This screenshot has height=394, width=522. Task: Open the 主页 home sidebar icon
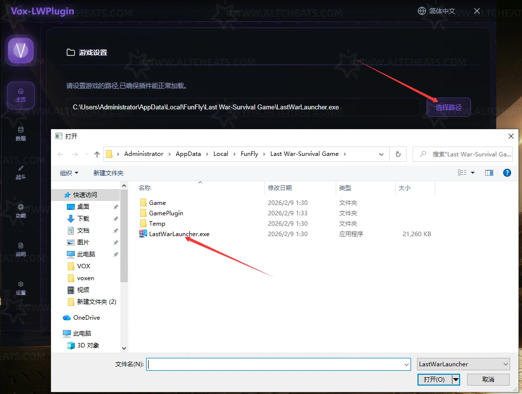coord(21,95)
